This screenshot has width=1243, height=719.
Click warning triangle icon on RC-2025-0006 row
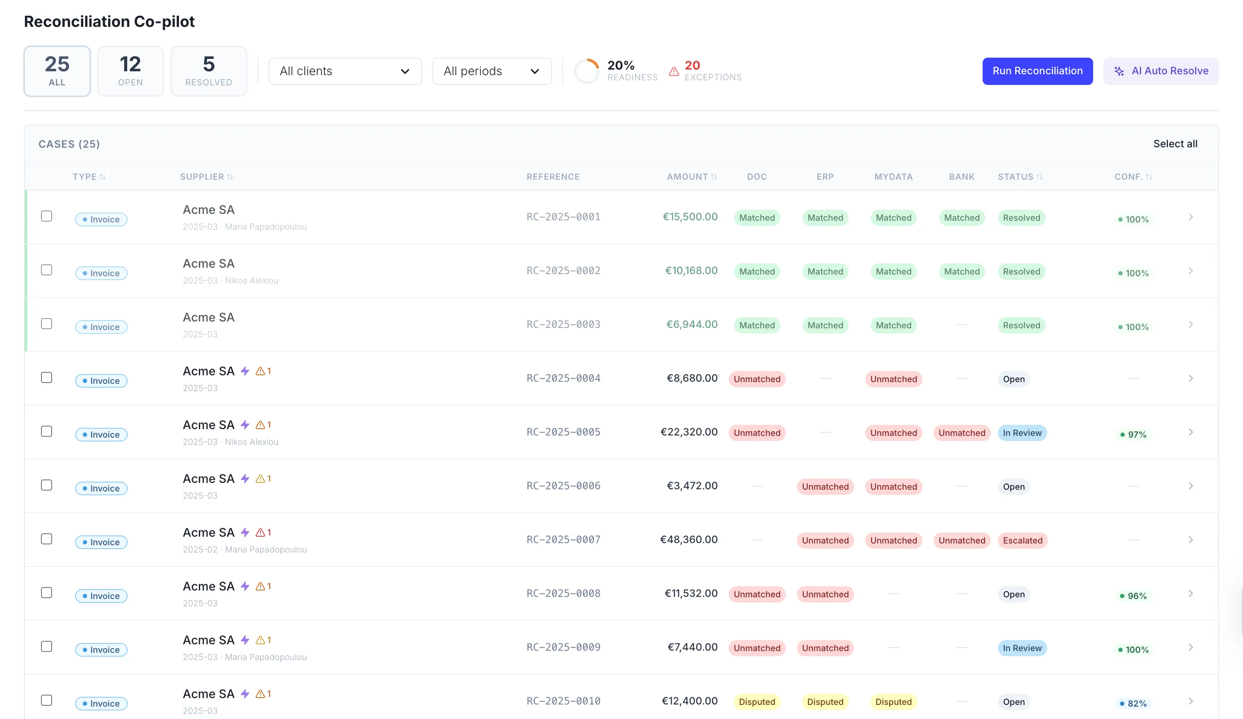click(260, 479)
